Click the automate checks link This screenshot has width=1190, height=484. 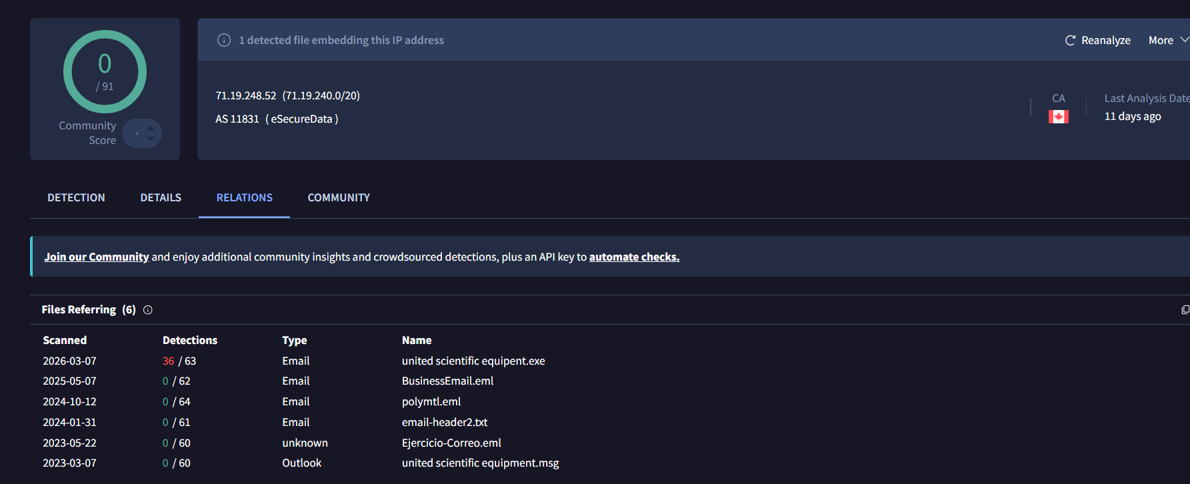pyautogui.click(x=634, y=257)
